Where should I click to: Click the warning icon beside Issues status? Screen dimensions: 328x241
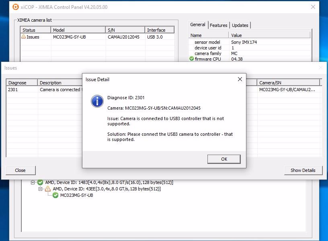[x=24, y=37]
